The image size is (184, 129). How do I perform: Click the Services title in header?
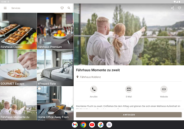coord(16,8)
